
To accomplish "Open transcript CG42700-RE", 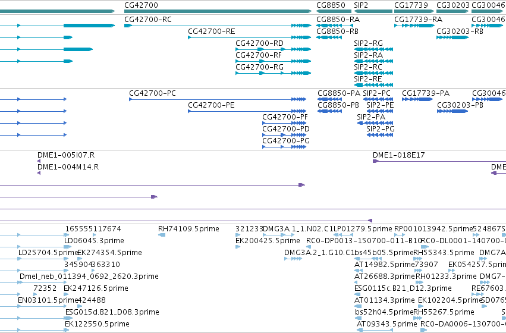I will pyautogui.click(x=250, y=37).
